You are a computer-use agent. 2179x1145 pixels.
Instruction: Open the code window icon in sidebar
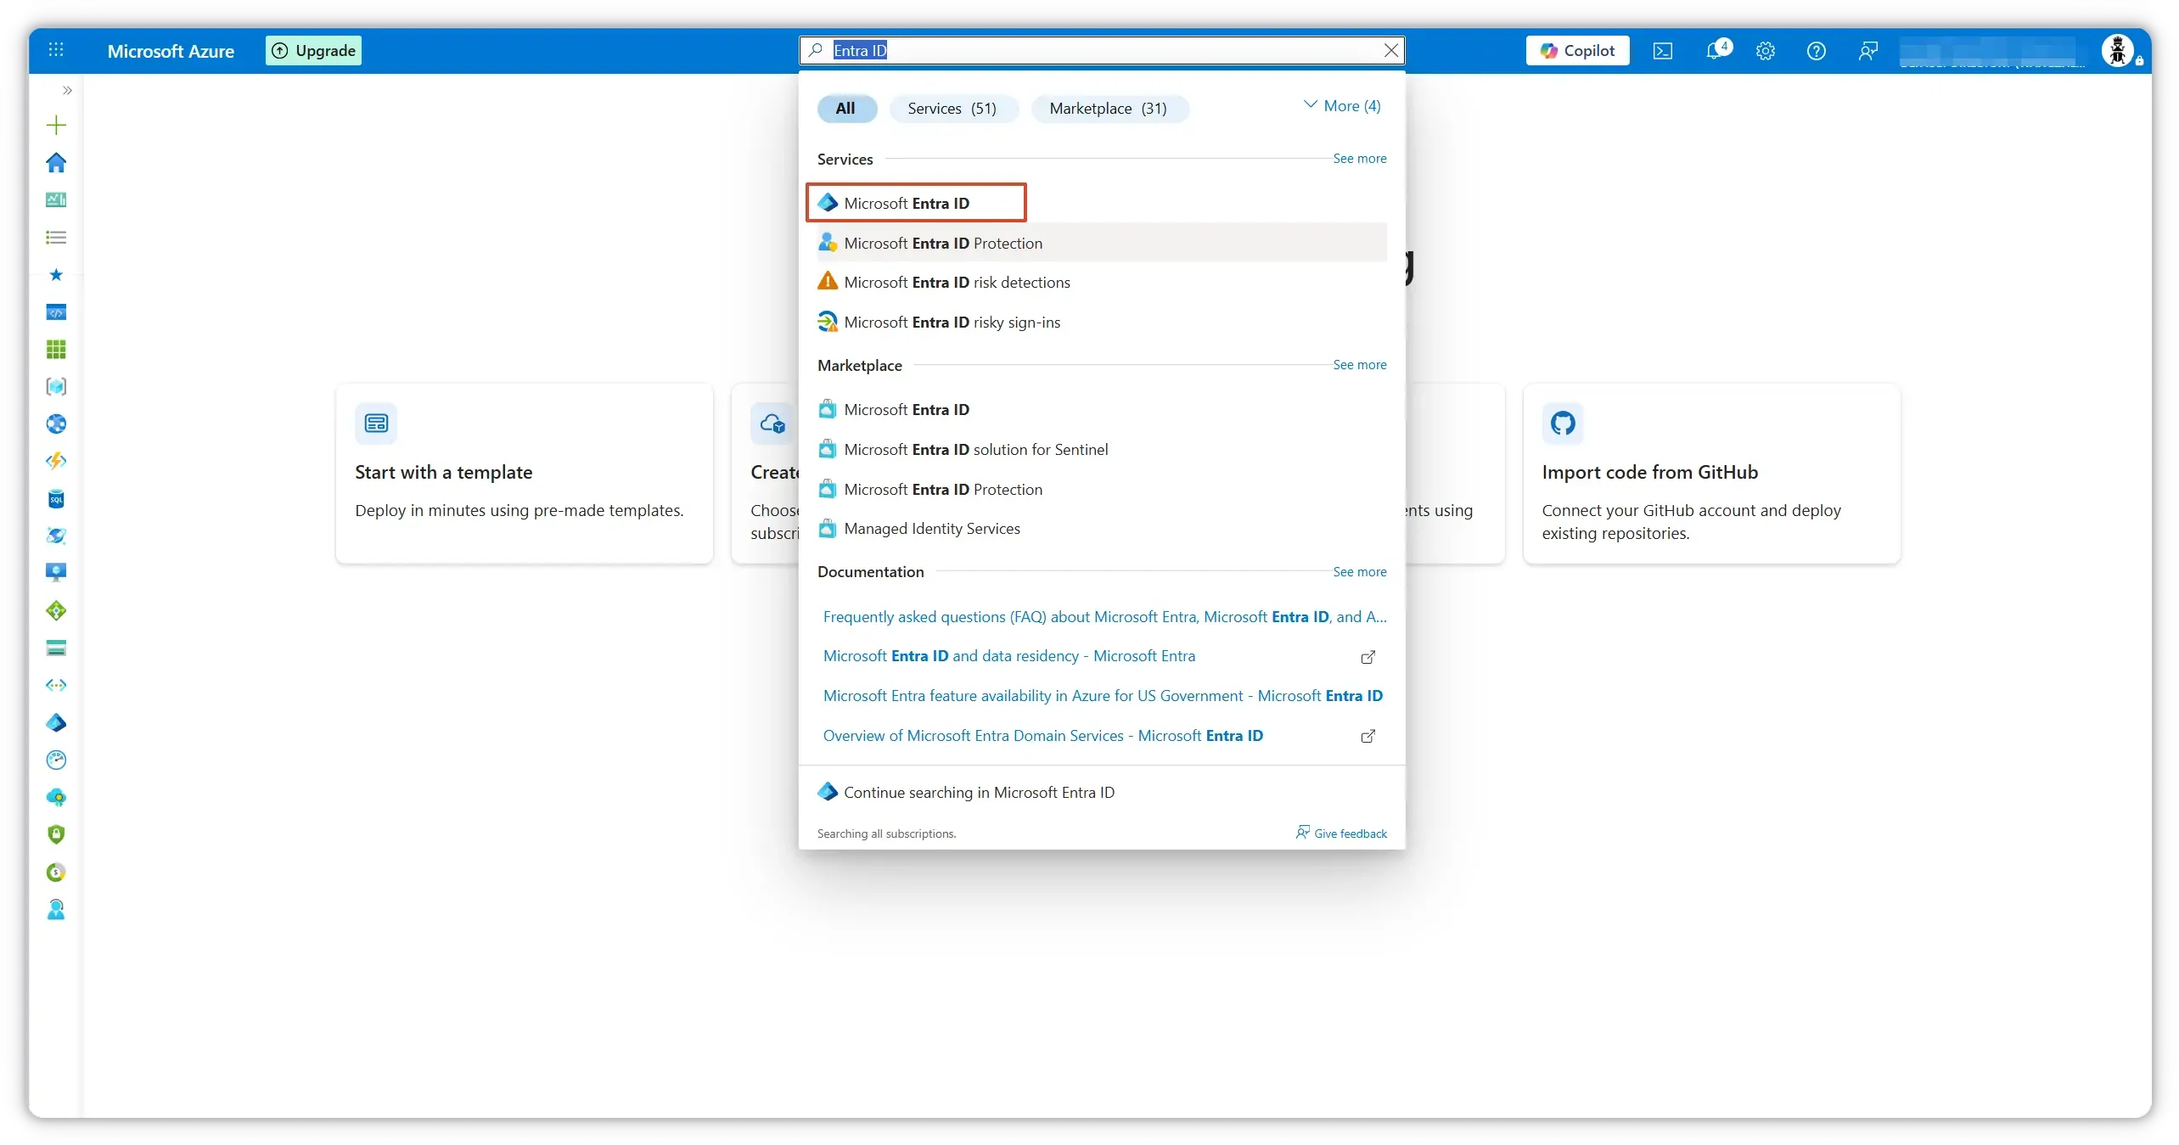tap(56, 312)
